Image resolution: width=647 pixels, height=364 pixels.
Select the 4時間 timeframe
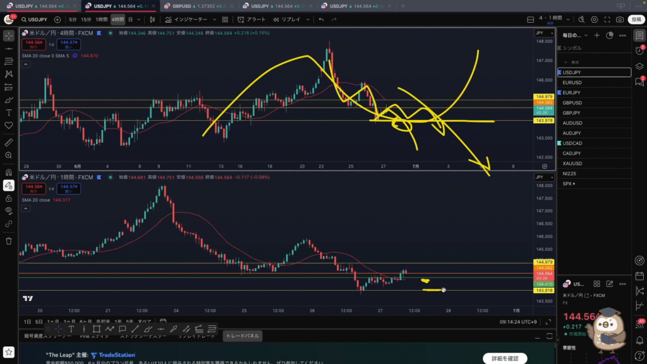[x=118, y=20]
